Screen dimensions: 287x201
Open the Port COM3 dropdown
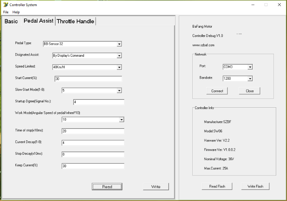[x=250, y=67]
